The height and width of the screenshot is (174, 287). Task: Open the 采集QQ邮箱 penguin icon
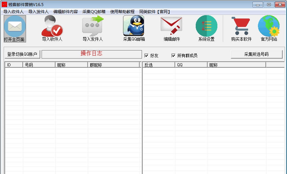pos(134,28)
